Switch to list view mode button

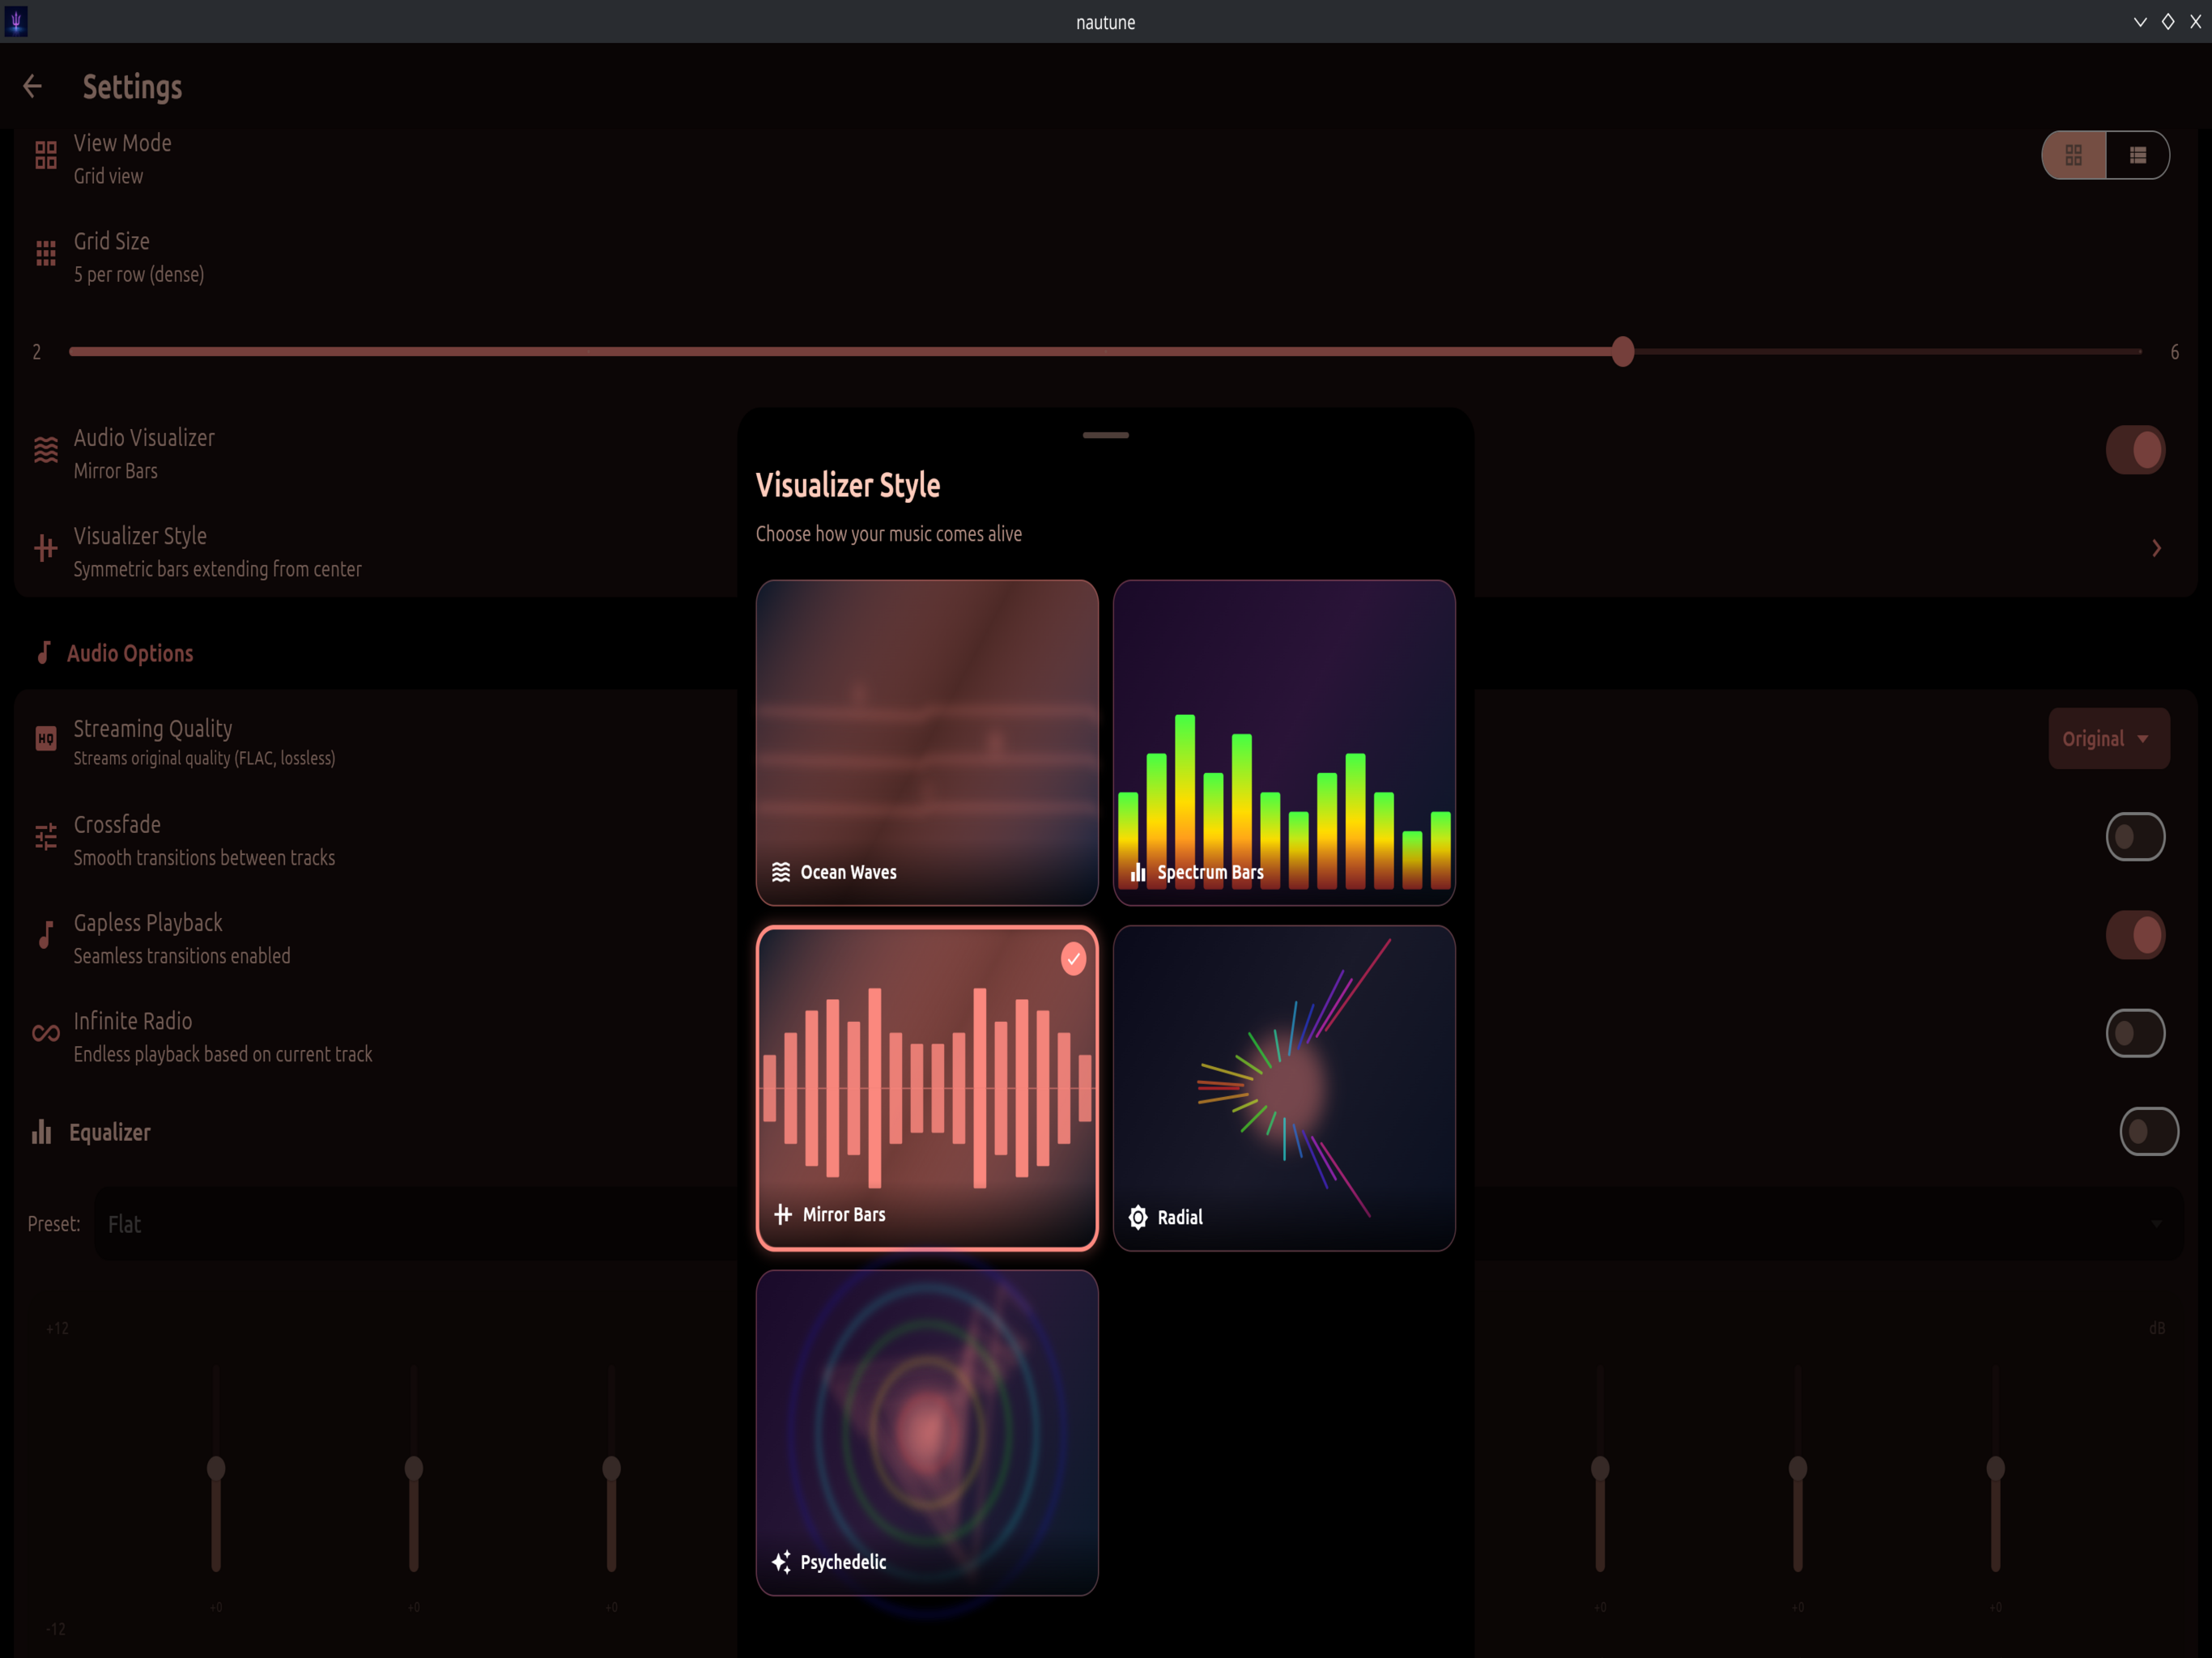point(2138,156)
